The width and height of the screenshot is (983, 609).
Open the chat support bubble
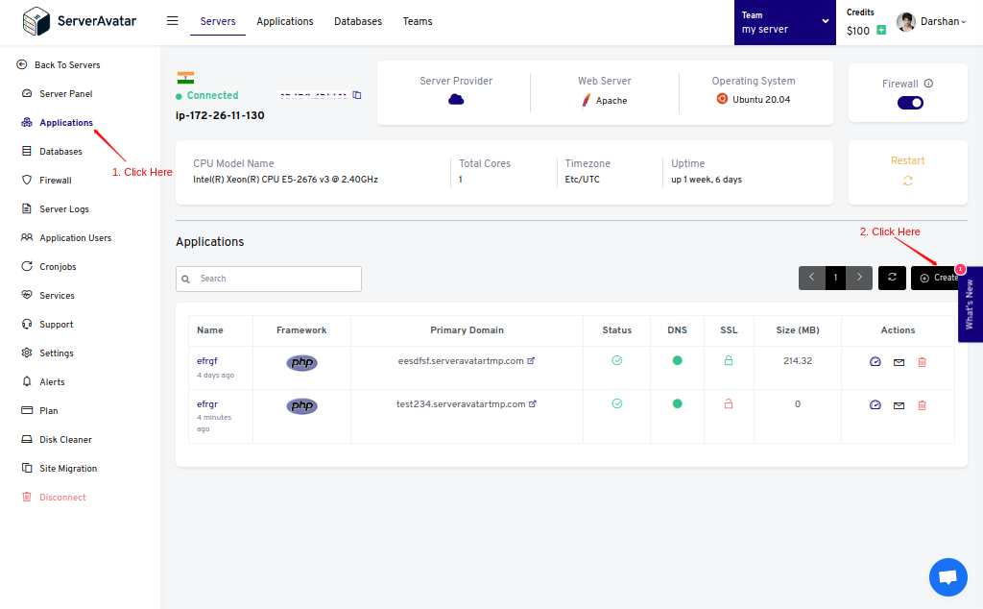947,577
